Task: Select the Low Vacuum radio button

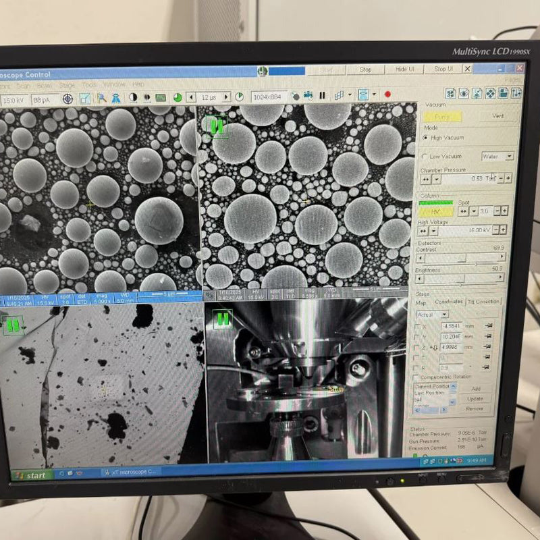Action: coord(425,157)
